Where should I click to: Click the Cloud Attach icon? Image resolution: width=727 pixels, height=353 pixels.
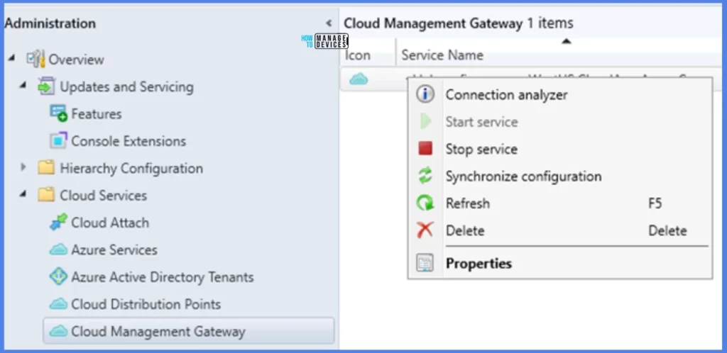click(58, 222)
